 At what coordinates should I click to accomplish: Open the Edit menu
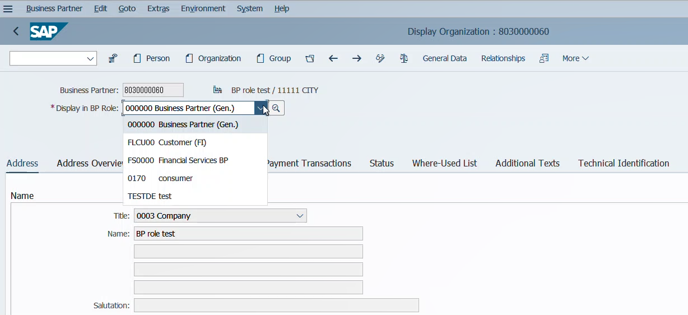pos(100,8)
